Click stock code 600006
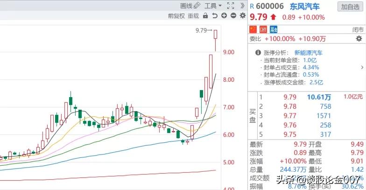Screen dimensions: 366x190 (x=270, y=7)
